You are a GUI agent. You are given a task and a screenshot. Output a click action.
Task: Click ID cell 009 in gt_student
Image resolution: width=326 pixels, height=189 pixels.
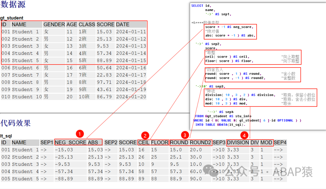(6, 90)
